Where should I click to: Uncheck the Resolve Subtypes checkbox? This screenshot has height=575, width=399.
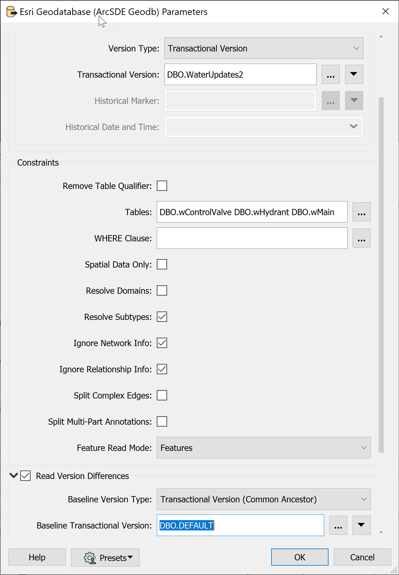(x=162, y=317)
